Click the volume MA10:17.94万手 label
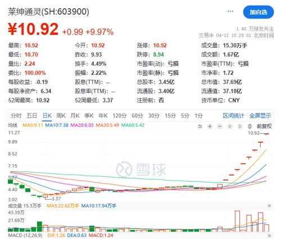This screenshot has height=239, width=281. pos(99,206)
